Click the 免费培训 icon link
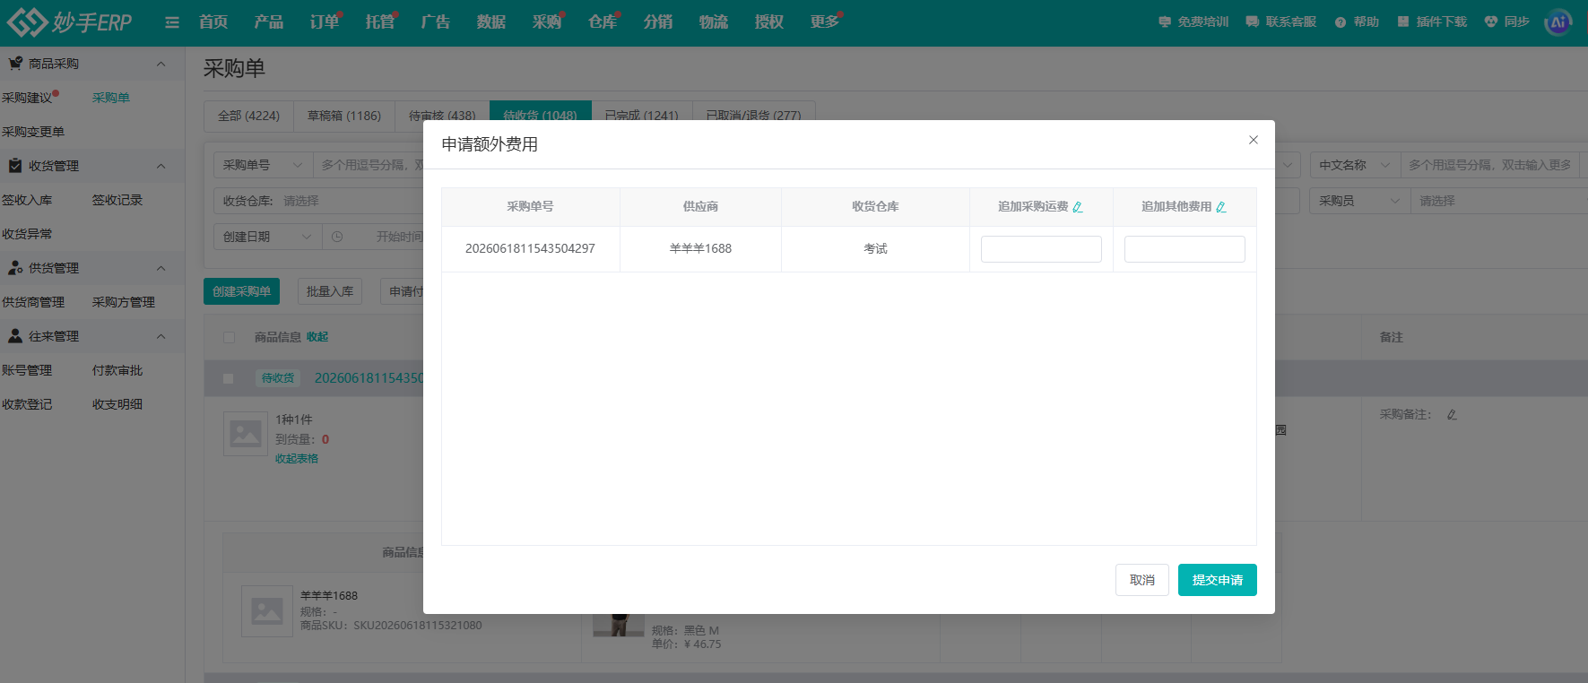The height and width of the screenshot is (683, 1588). click(1165, 22)
